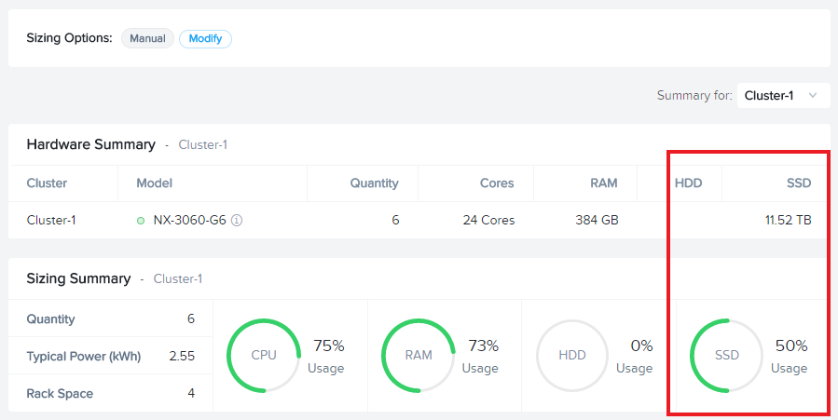Select the NX-3060-G6 model name
The height and width of the screenshot is (420, 838).
click(190, 220)
